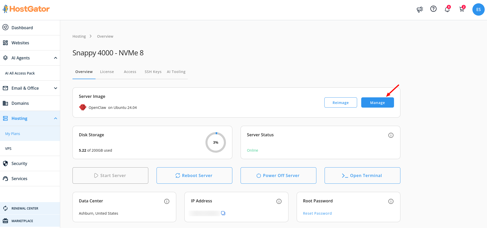This screenshot has height=228, width=487.
Task: Click the Snappy 4000 - NVMe 8 heading
Action: click(x=108, y=53)
